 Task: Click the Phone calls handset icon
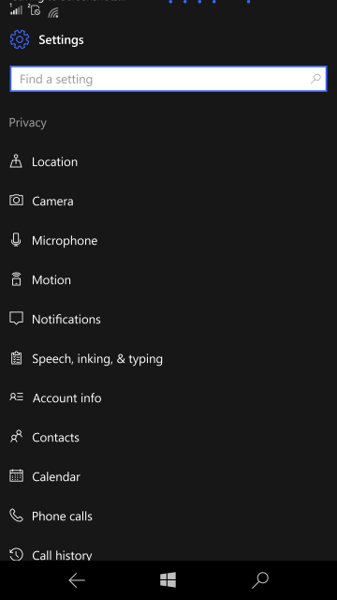pos(16,516)
